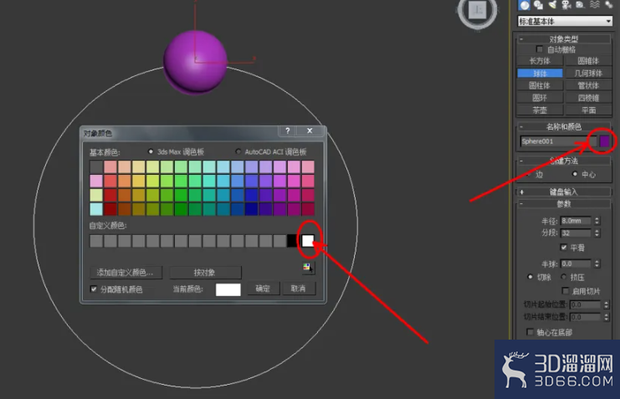Click the 平面 primitive button

pos(588,110)
